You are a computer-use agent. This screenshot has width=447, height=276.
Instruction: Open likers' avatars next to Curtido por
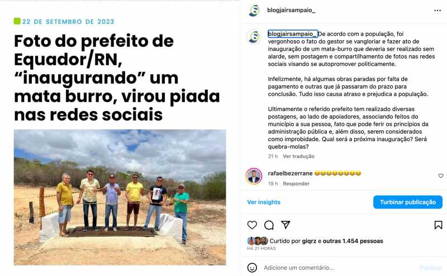[x=258, y=241]
